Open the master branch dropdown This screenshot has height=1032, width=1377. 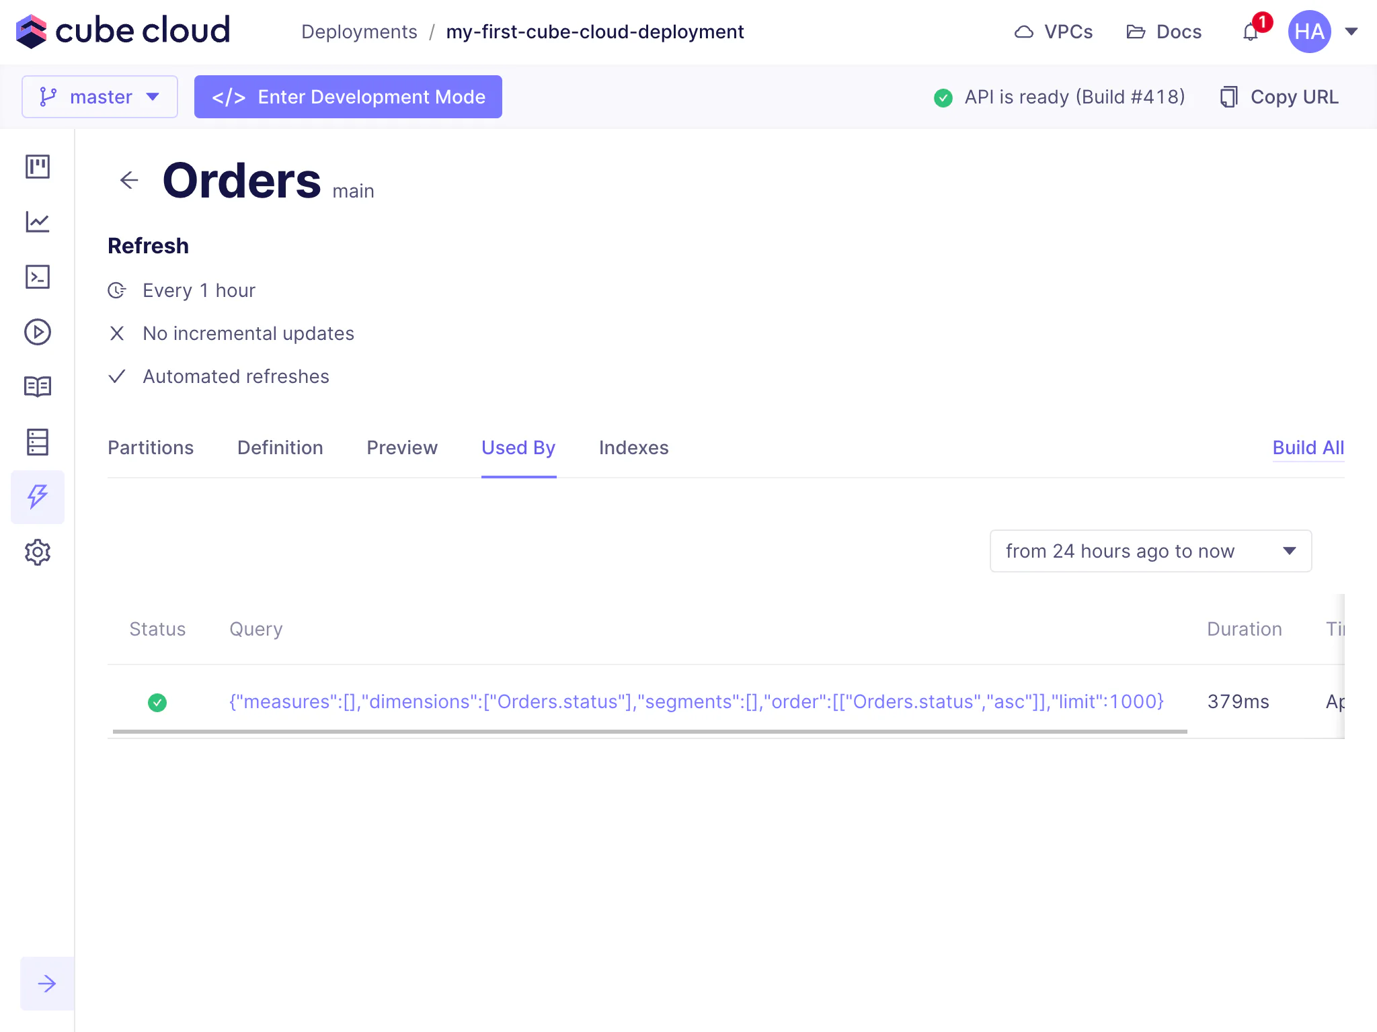click(100, 97)
